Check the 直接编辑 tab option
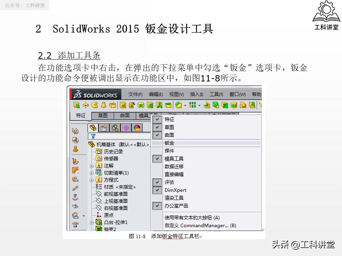Viewport: 342px width, 256px height. tap(206, 174)
